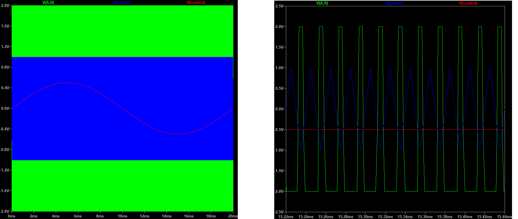Click the 0.0V axis value on the 15.22ms–15.44ms plot
The height and width of the screenshot is (219, 518).
279,109
